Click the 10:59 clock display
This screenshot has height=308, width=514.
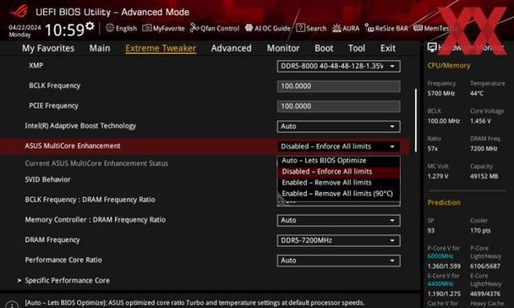[x=64, y=30]
